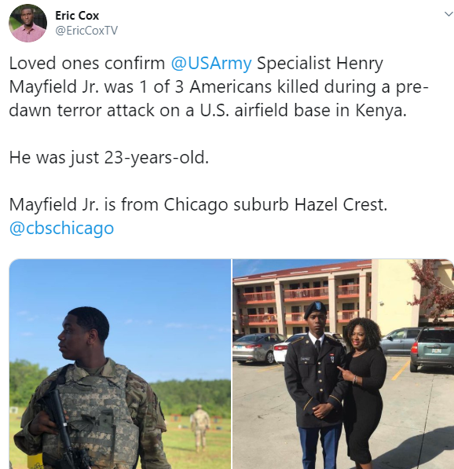454x469 pixels.
Task: Follow the @USArmy mention link
Action: (x=211, y=64)
